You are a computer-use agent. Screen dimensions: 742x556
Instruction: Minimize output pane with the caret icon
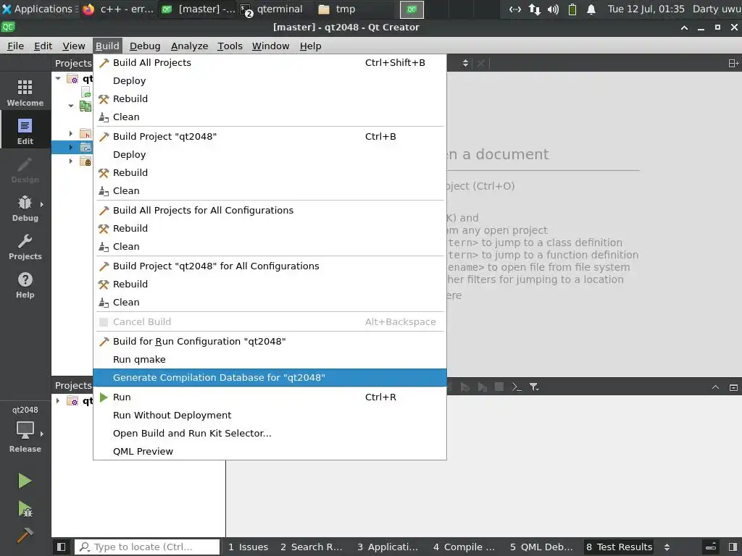[x=715, y=387]
